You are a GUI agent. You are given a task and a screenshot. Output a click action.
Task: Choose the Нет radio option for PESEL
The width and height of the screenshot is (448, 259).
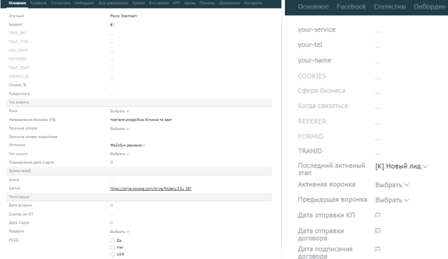point(113,247)
